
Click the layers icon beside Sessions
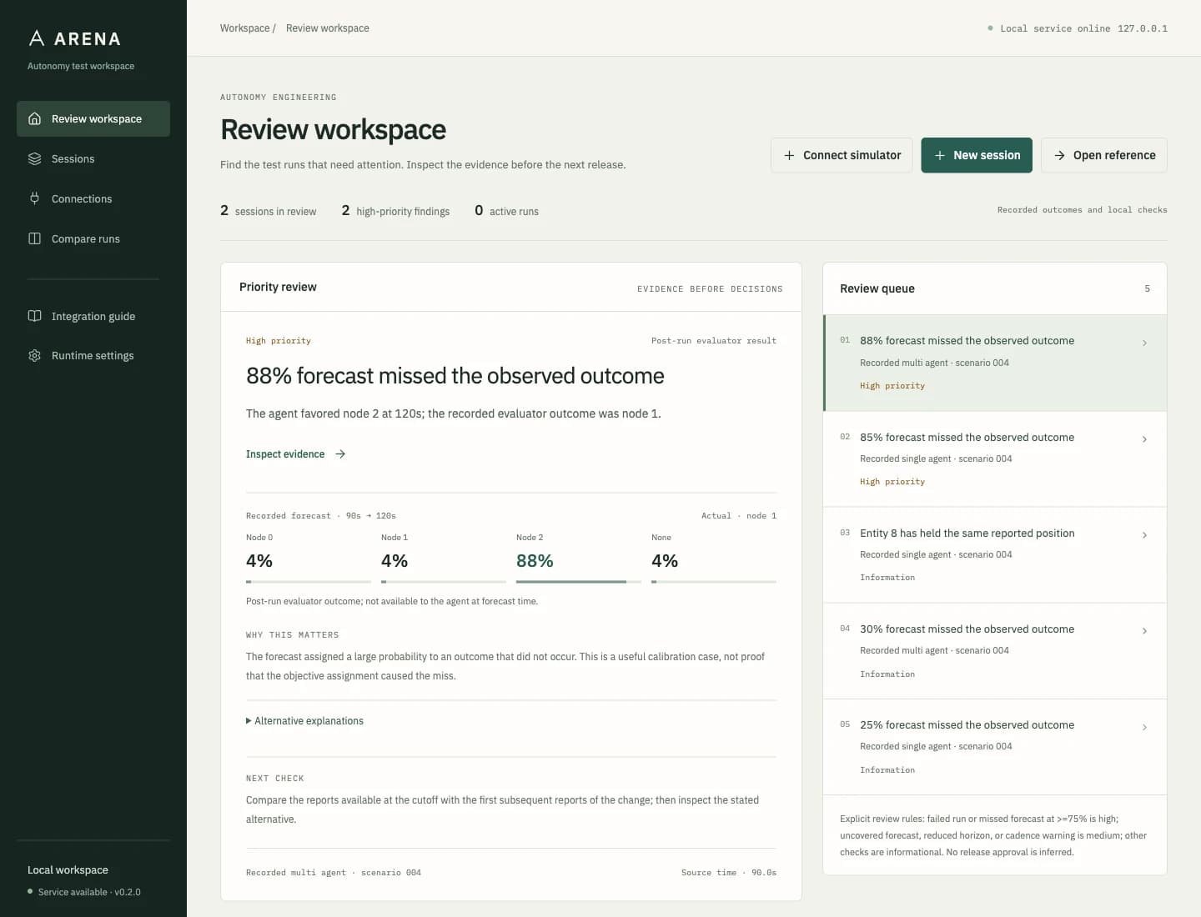coord(34,158)
